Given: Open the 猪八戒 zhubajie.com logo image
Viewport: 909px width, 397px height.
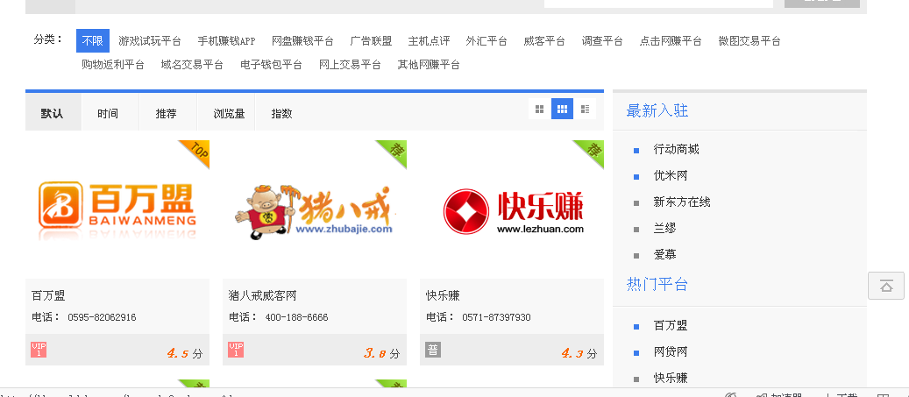Looking at the screenshot, I should 314,211.
